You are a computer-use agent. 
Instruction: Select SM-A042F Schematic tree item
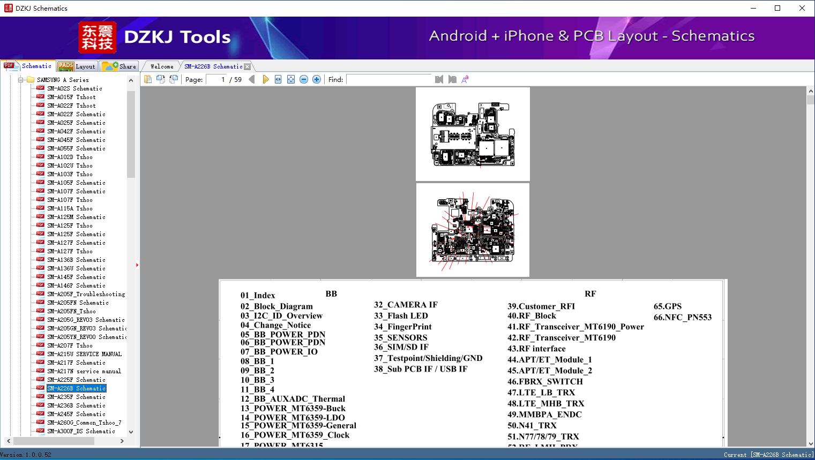click(76, 131)
